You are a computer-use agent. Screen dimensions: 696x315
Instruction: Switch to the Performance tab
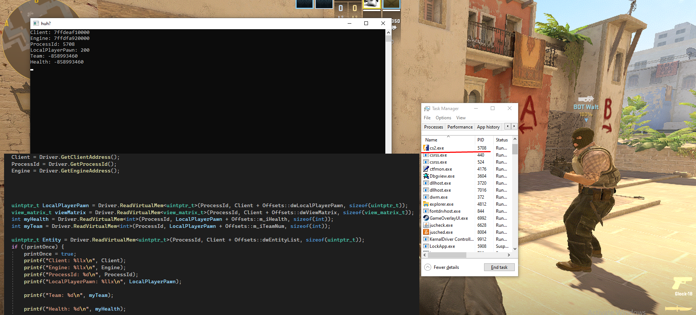click(x=460, y=127)
